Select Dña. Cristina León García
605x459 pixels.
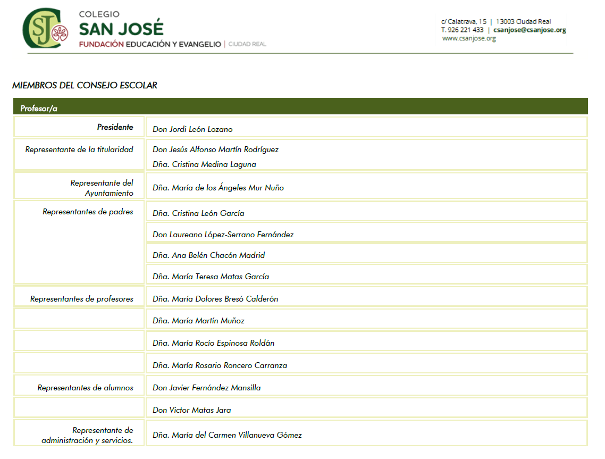pos(198,213)
